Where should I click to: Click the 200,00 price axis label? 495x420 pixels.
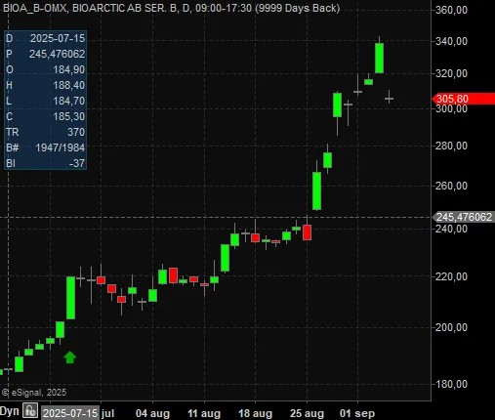point(452,327)
